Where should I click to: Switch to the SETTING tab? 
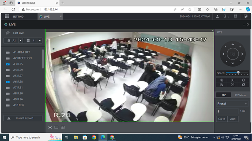(x=18, y=16)
